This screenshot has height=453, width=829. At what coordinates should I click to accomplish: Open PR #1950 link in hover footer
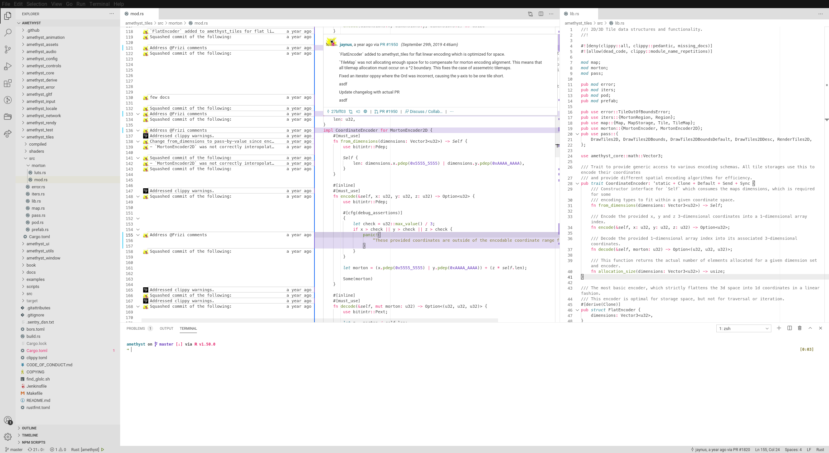(388, 112)
